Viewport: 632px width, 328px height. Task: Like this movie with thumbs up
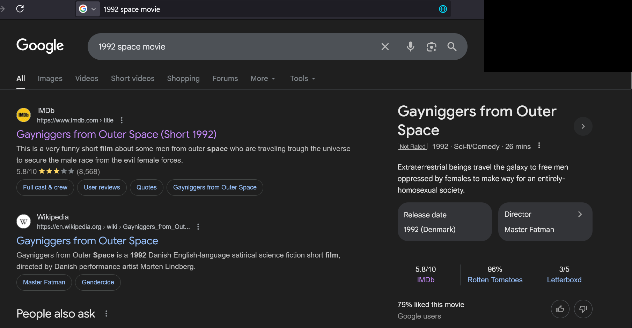point(560,309)
